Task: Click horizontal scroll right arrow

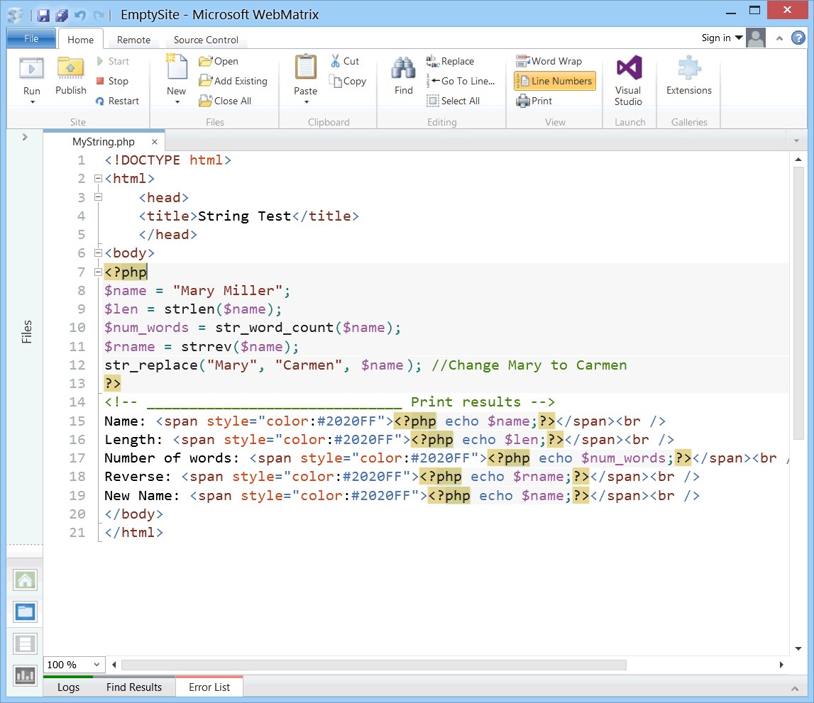Action: click(781, 665)
